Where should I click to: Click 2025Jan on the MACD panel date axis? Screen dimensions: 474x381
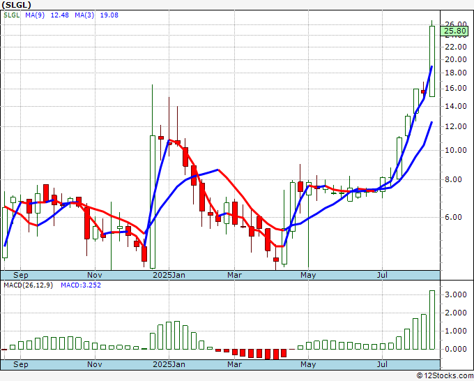[x=169, y=364]
